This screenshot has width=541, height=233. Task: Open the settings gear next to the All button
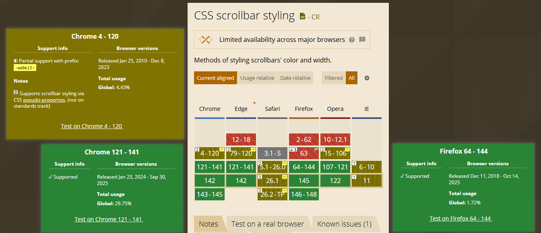[367, 78]
